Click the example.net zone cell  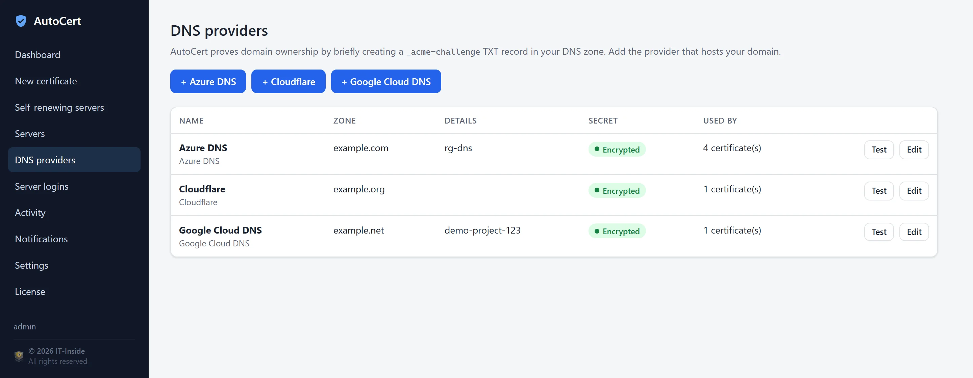click(358, 230)
